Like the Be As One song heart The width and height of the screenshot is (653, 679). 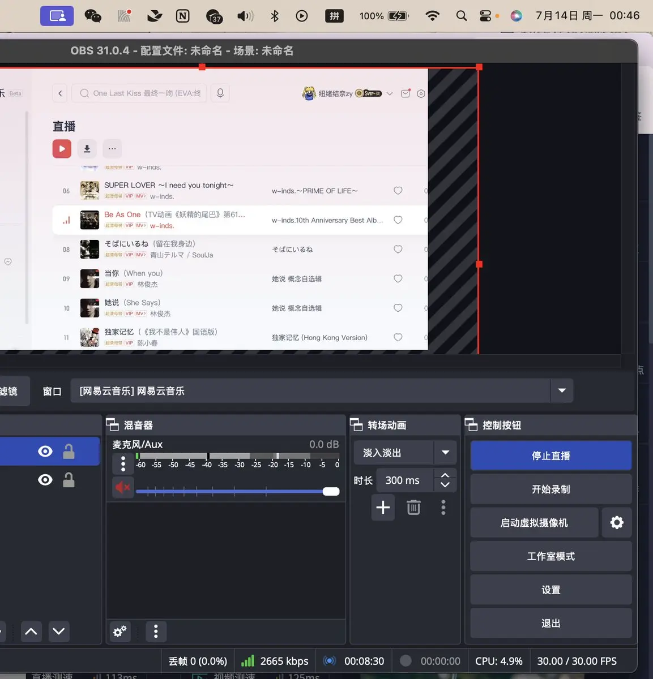pos(398,220)
